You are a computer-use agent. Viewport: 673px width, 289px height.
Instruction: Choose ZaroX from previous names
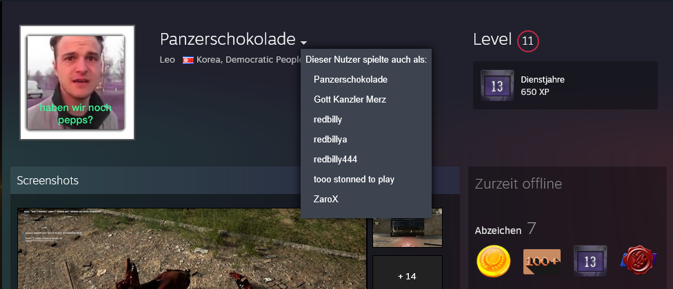pyautogui.click(x=325, y=199)
